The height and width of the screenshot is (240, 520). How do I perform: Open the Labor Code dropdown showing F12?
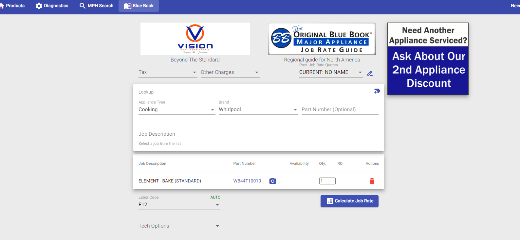point(179,205)
